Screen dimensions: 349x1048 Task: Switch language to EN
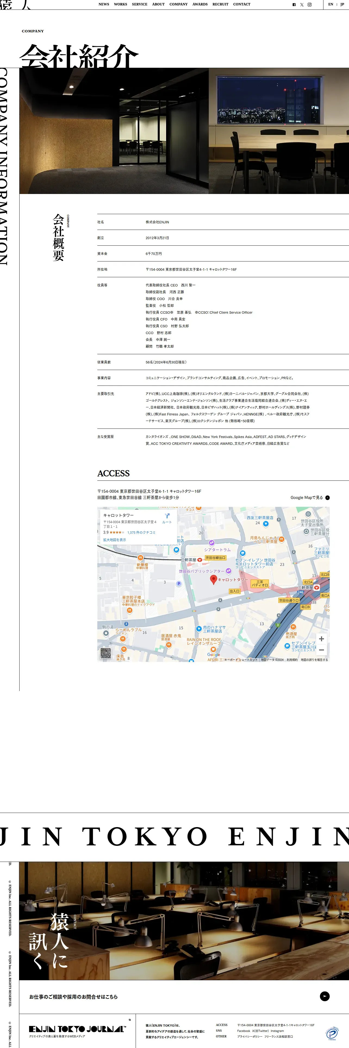tap(331, 4)
